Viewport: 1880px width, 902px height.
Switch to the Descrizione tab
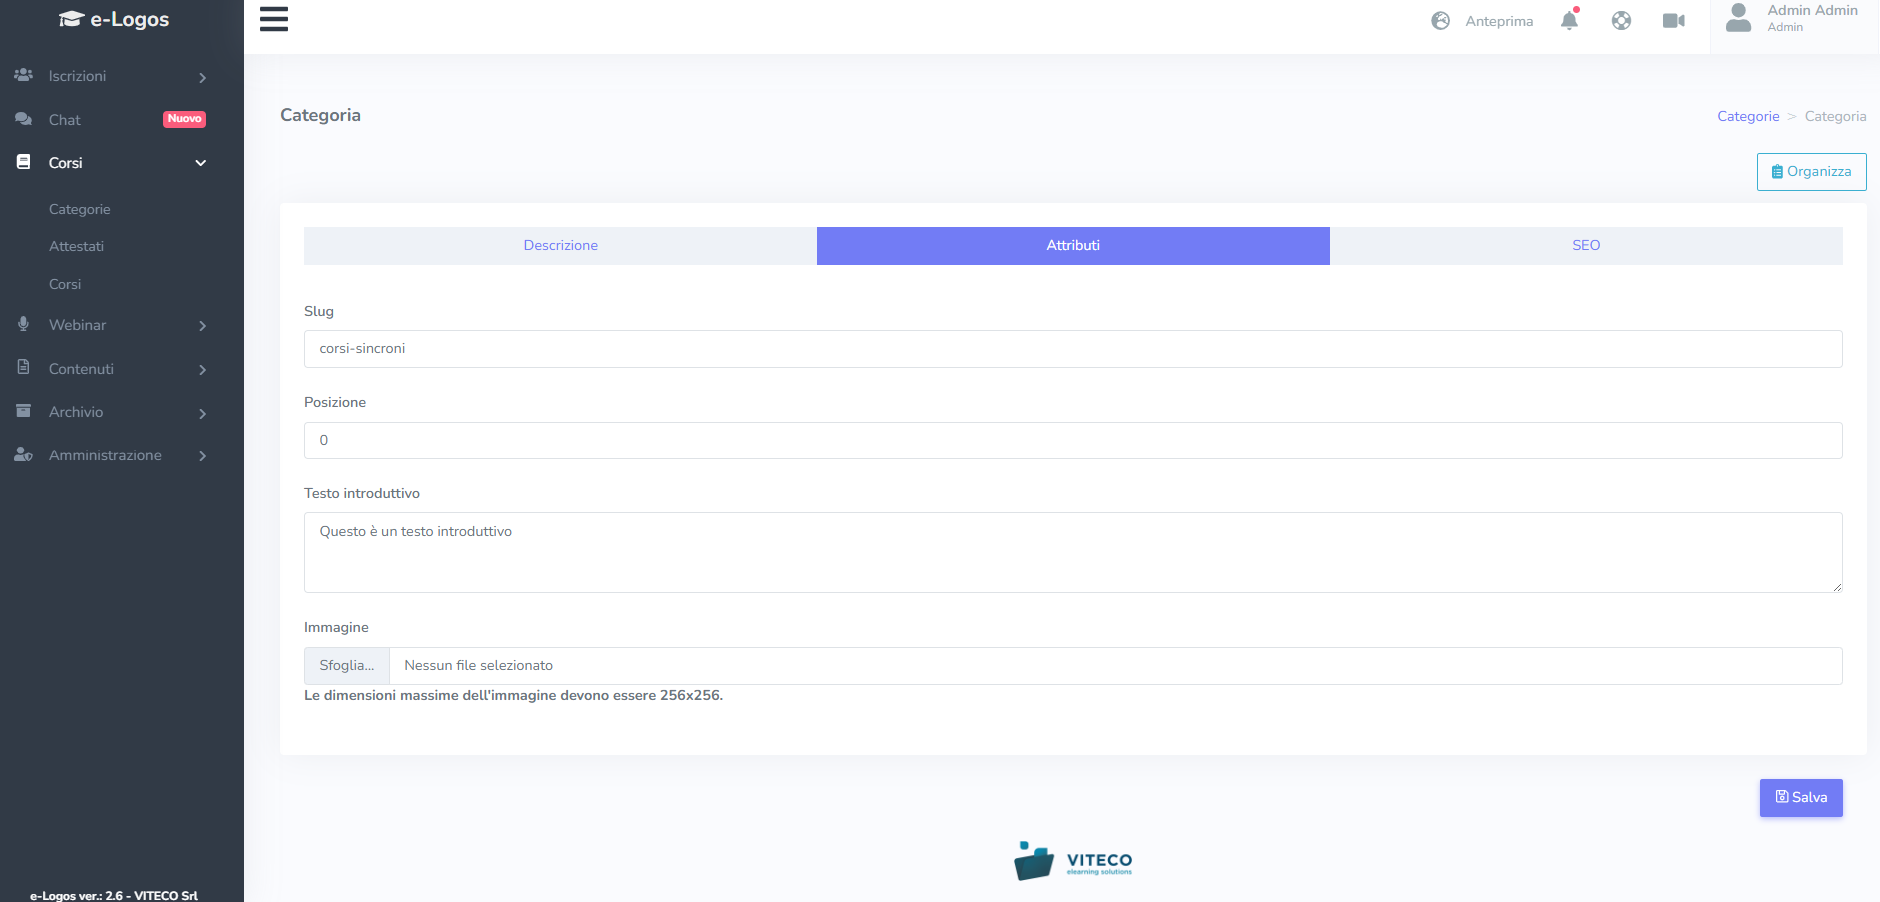[560, 246]
